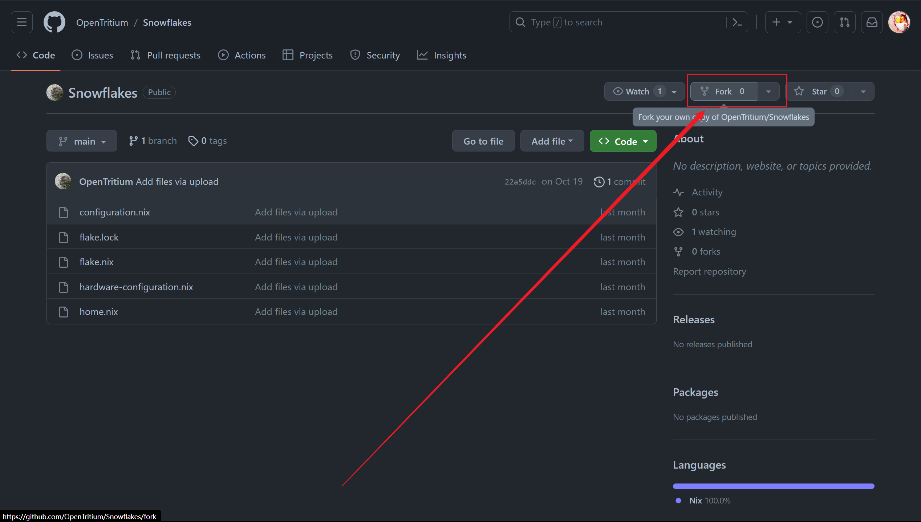Click the Activity pulse icon in About
The image size is (921, 522).
coord(678,192)
